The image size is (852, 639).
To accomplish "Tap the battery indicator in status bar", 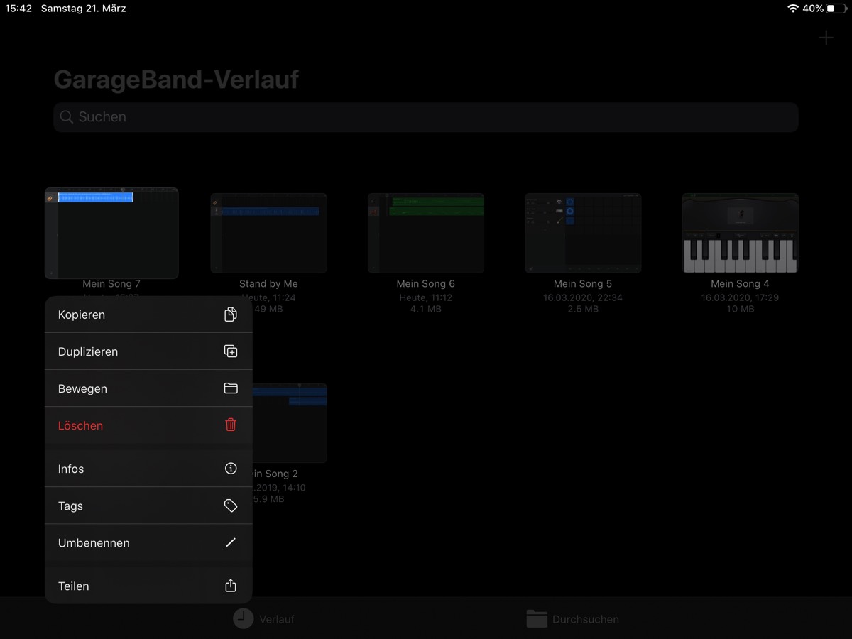I will (836, 9).
